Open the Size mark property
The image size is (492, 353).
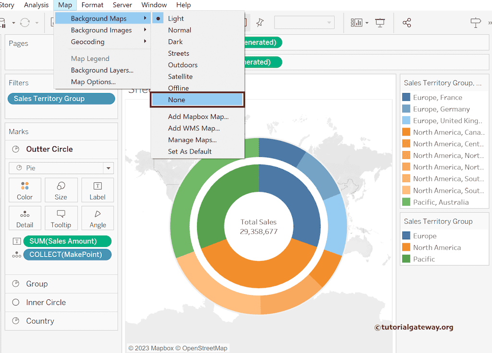coord(61,190)
